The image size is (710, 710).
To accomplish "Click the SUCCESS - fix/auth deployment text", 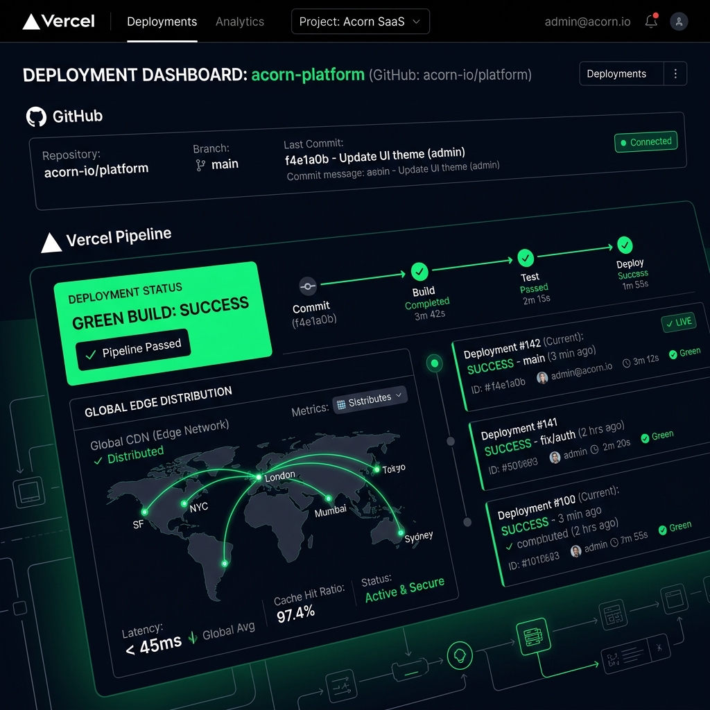I will tap(530, 442).
